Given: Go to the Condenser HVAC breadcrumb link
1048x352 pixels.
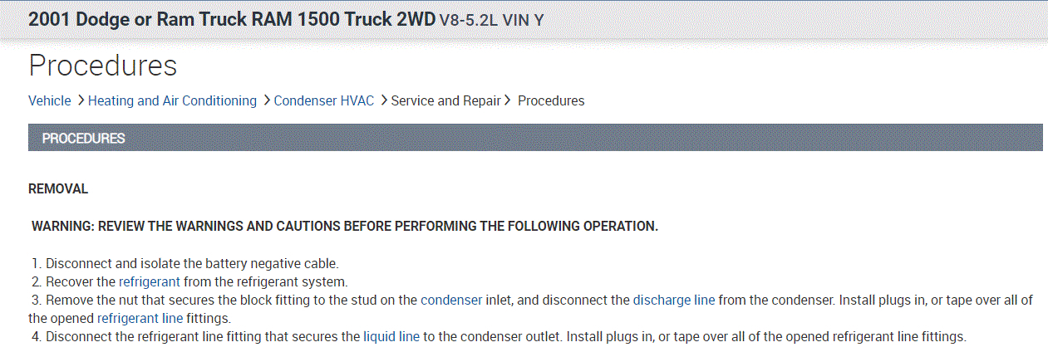Looking at the screenshot, I should coord(324,100).
